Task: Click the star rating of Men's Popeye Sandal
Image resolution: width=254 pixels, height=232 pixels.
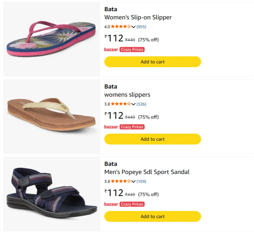Action: [121, 181]
